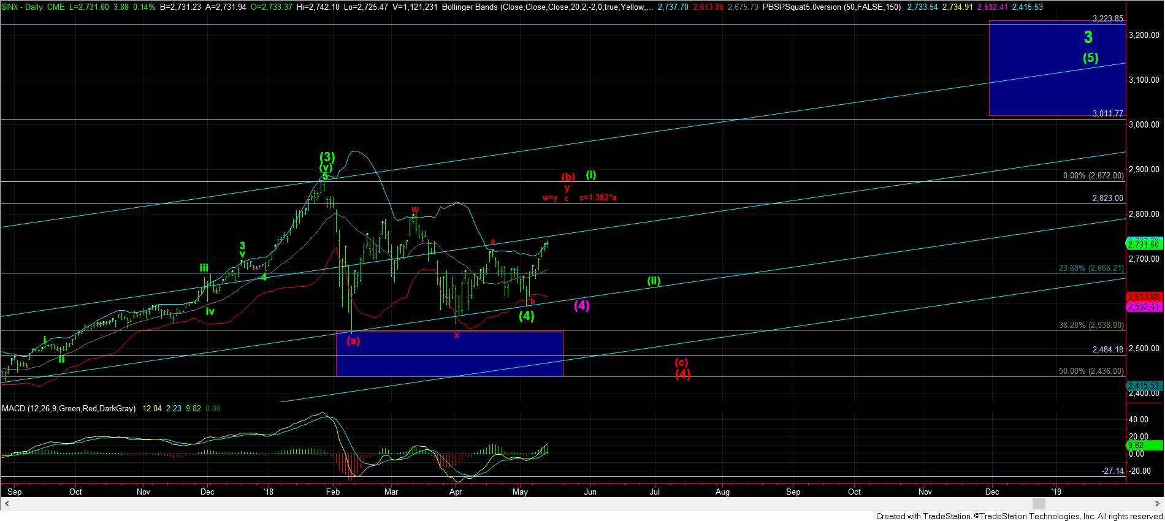Screen dimensions: 1165x521
Task: Click the magenta (4) wave label
Action: (x=581, y=305)
